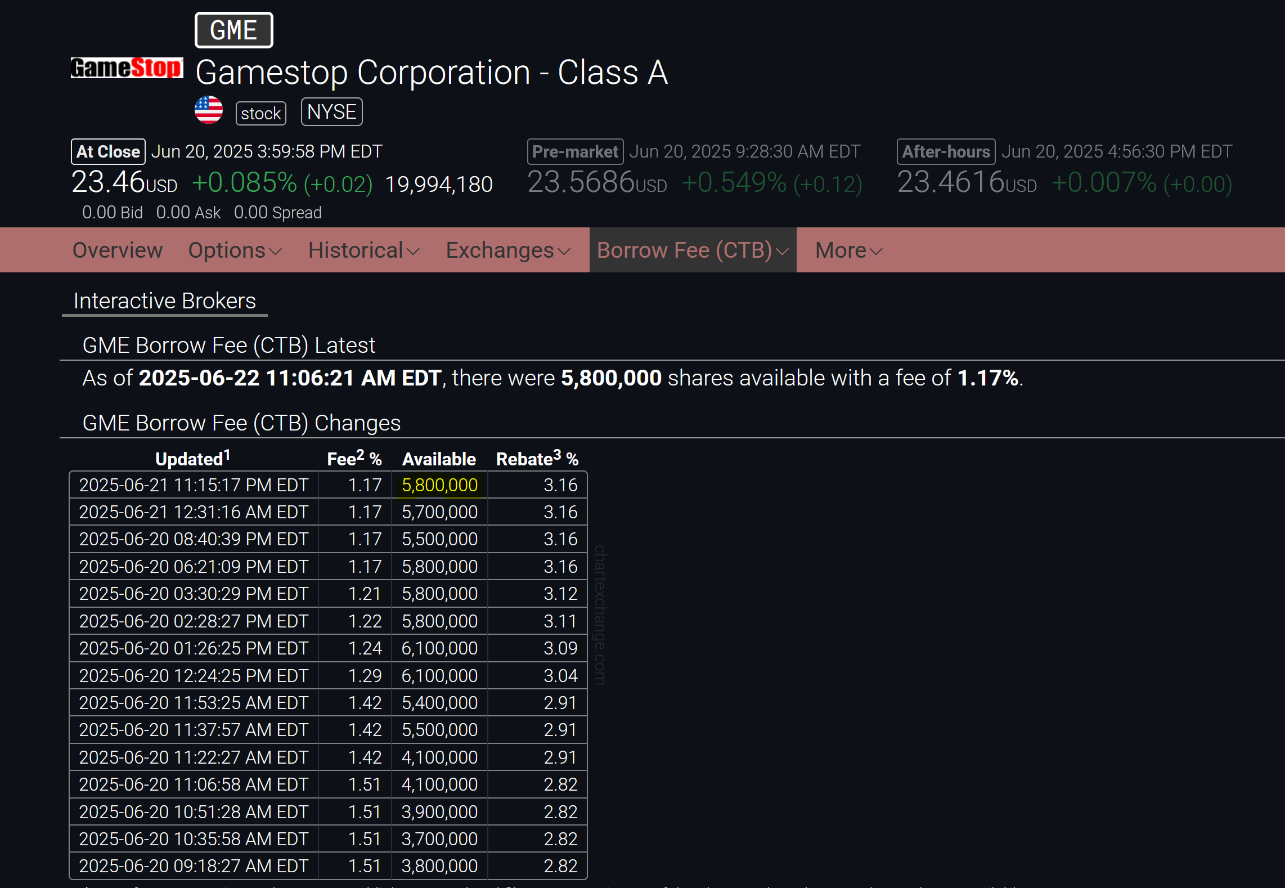Select the Interactive Brokers tab
The width and height of the screenshot is (1285, 888).
(x=165, y=301)
